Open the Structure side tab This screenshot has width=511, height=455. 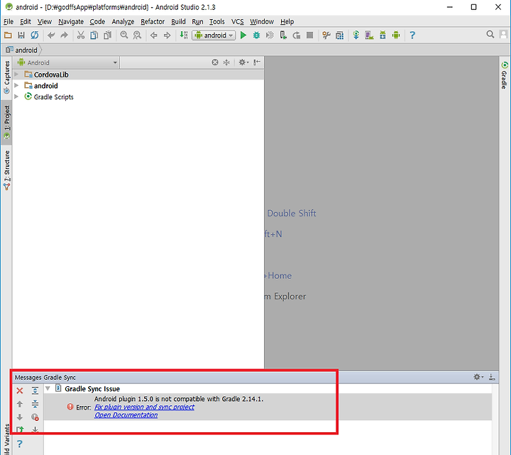click(x=6, y=170)
